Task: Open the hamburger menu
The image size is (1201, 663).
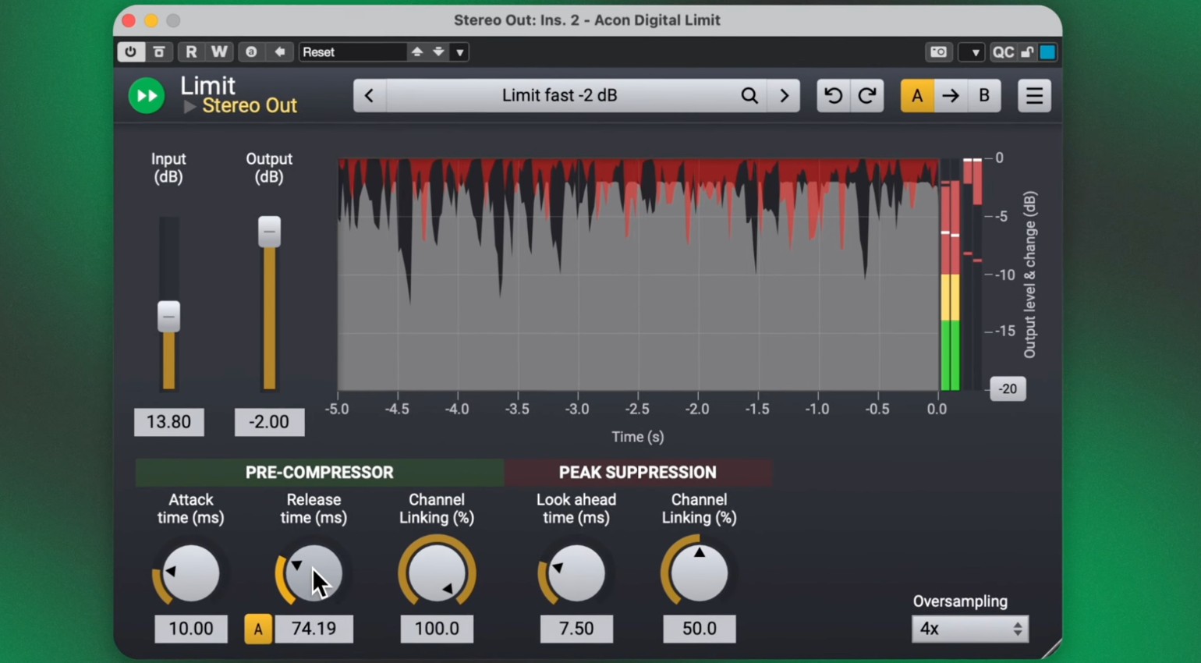Action: click(1034, 96)
